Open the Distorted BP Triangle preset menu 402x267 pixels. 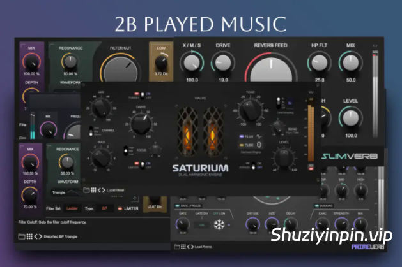point(61,236)
